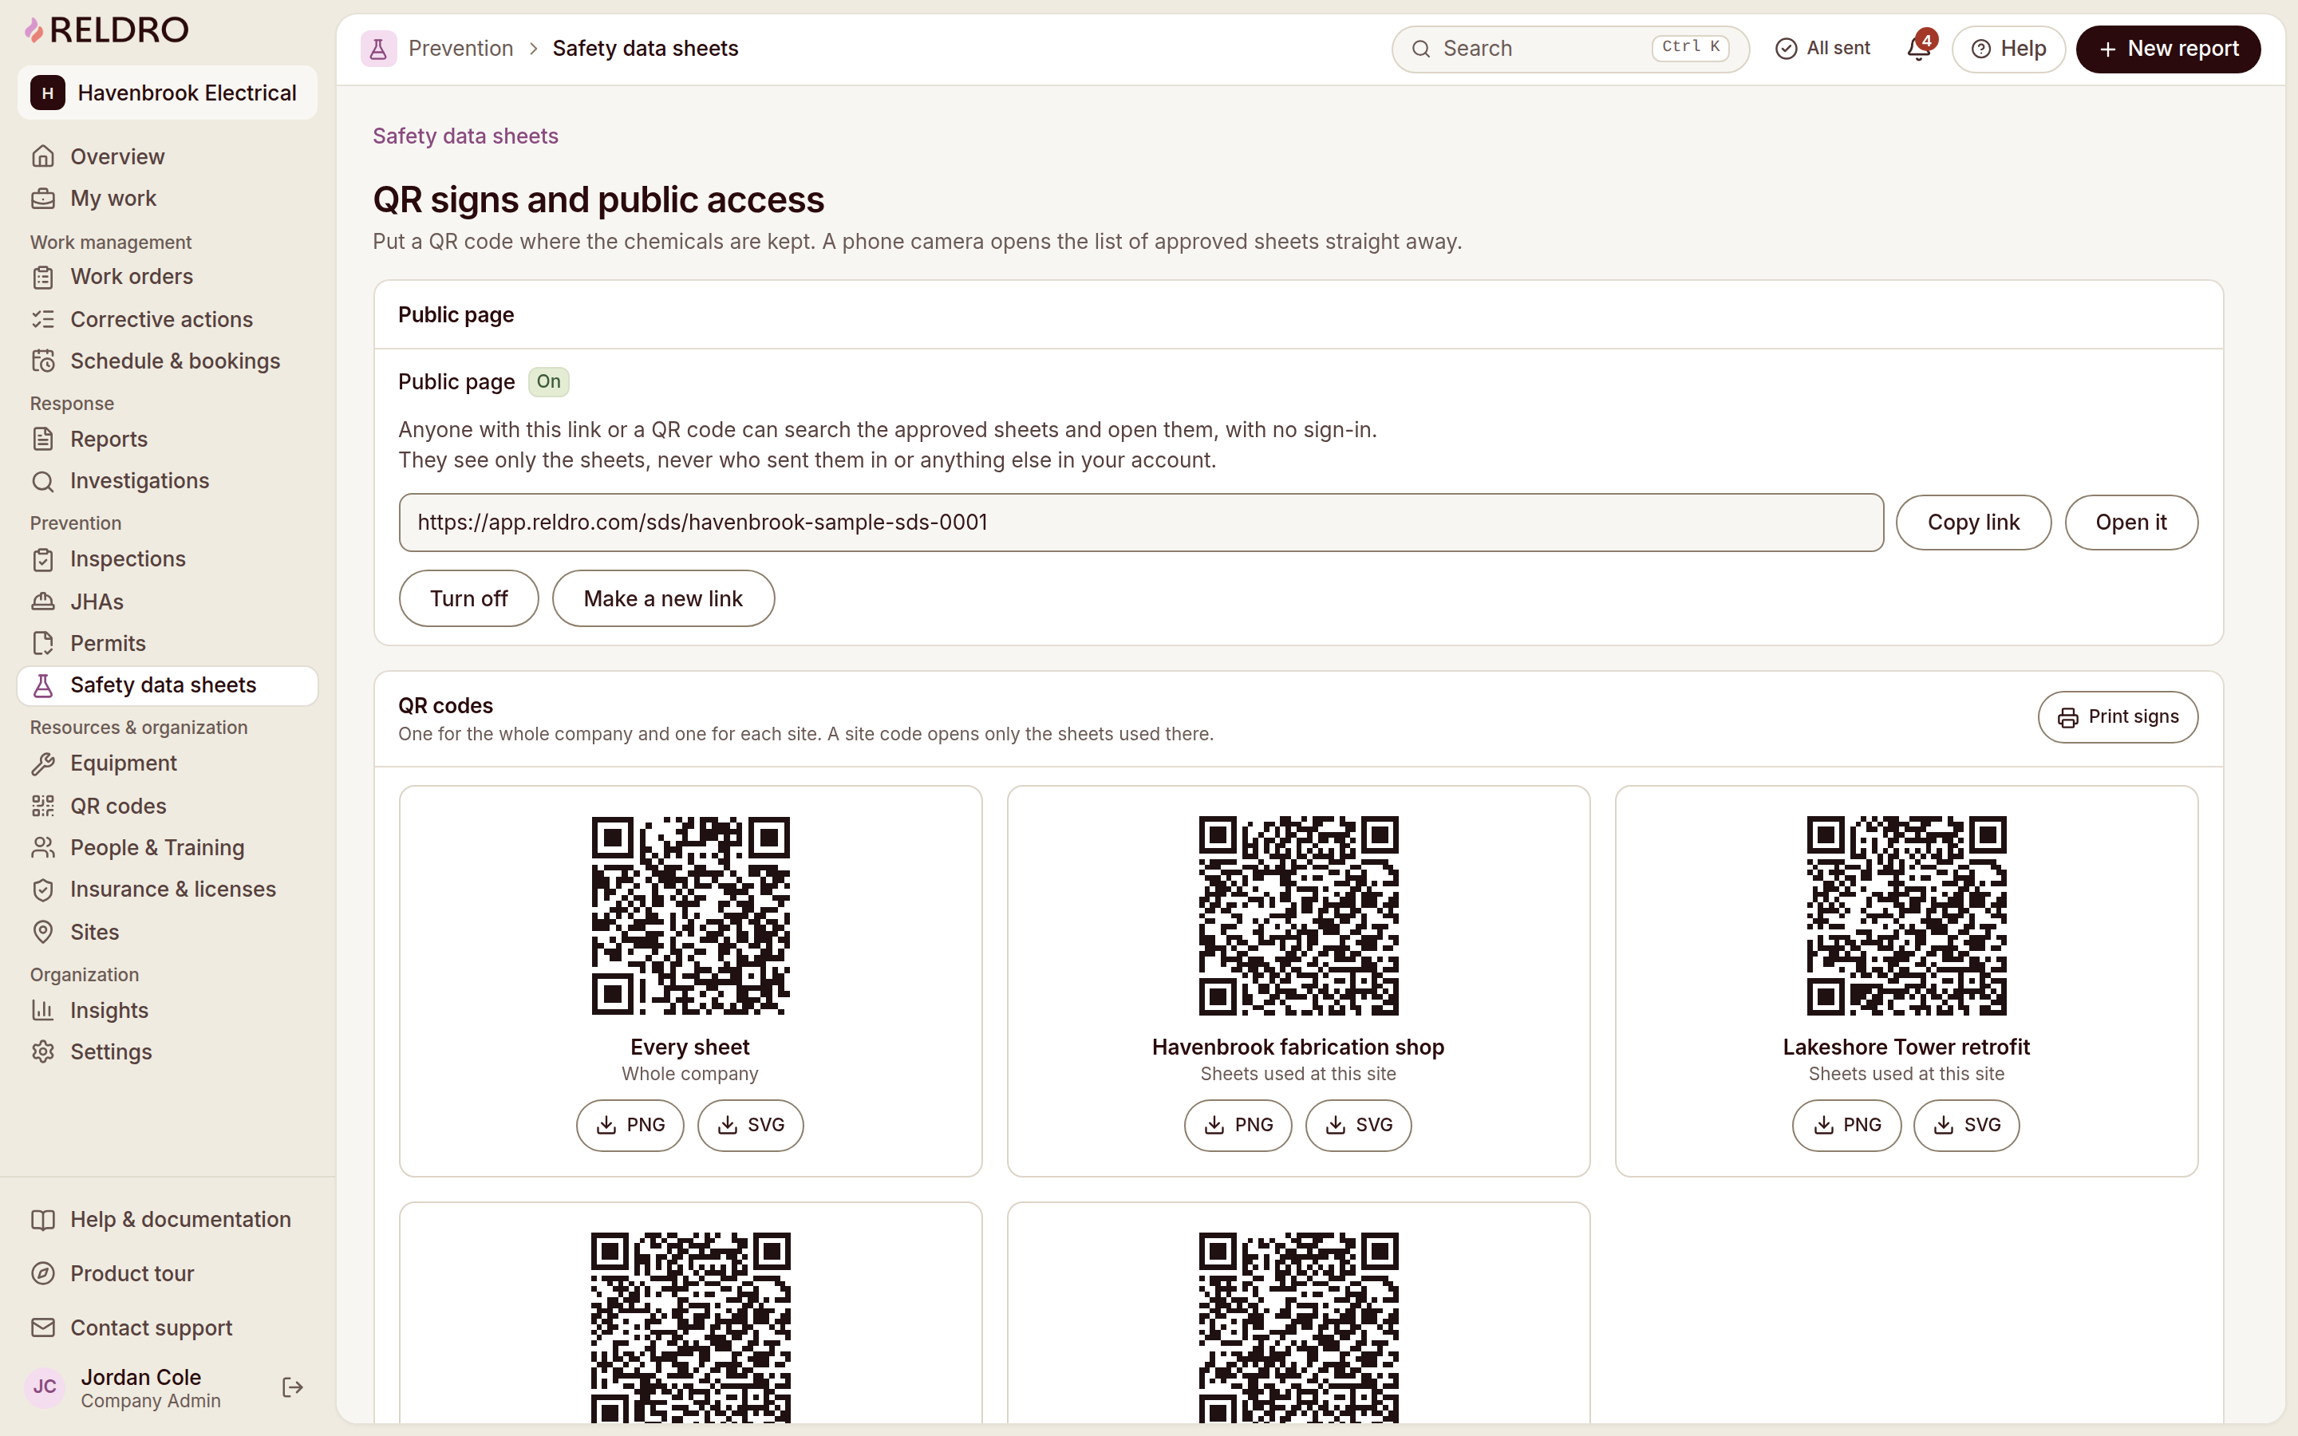Click Print signs button
The image size is (2298, 1436).
[x=2118, y=717]
